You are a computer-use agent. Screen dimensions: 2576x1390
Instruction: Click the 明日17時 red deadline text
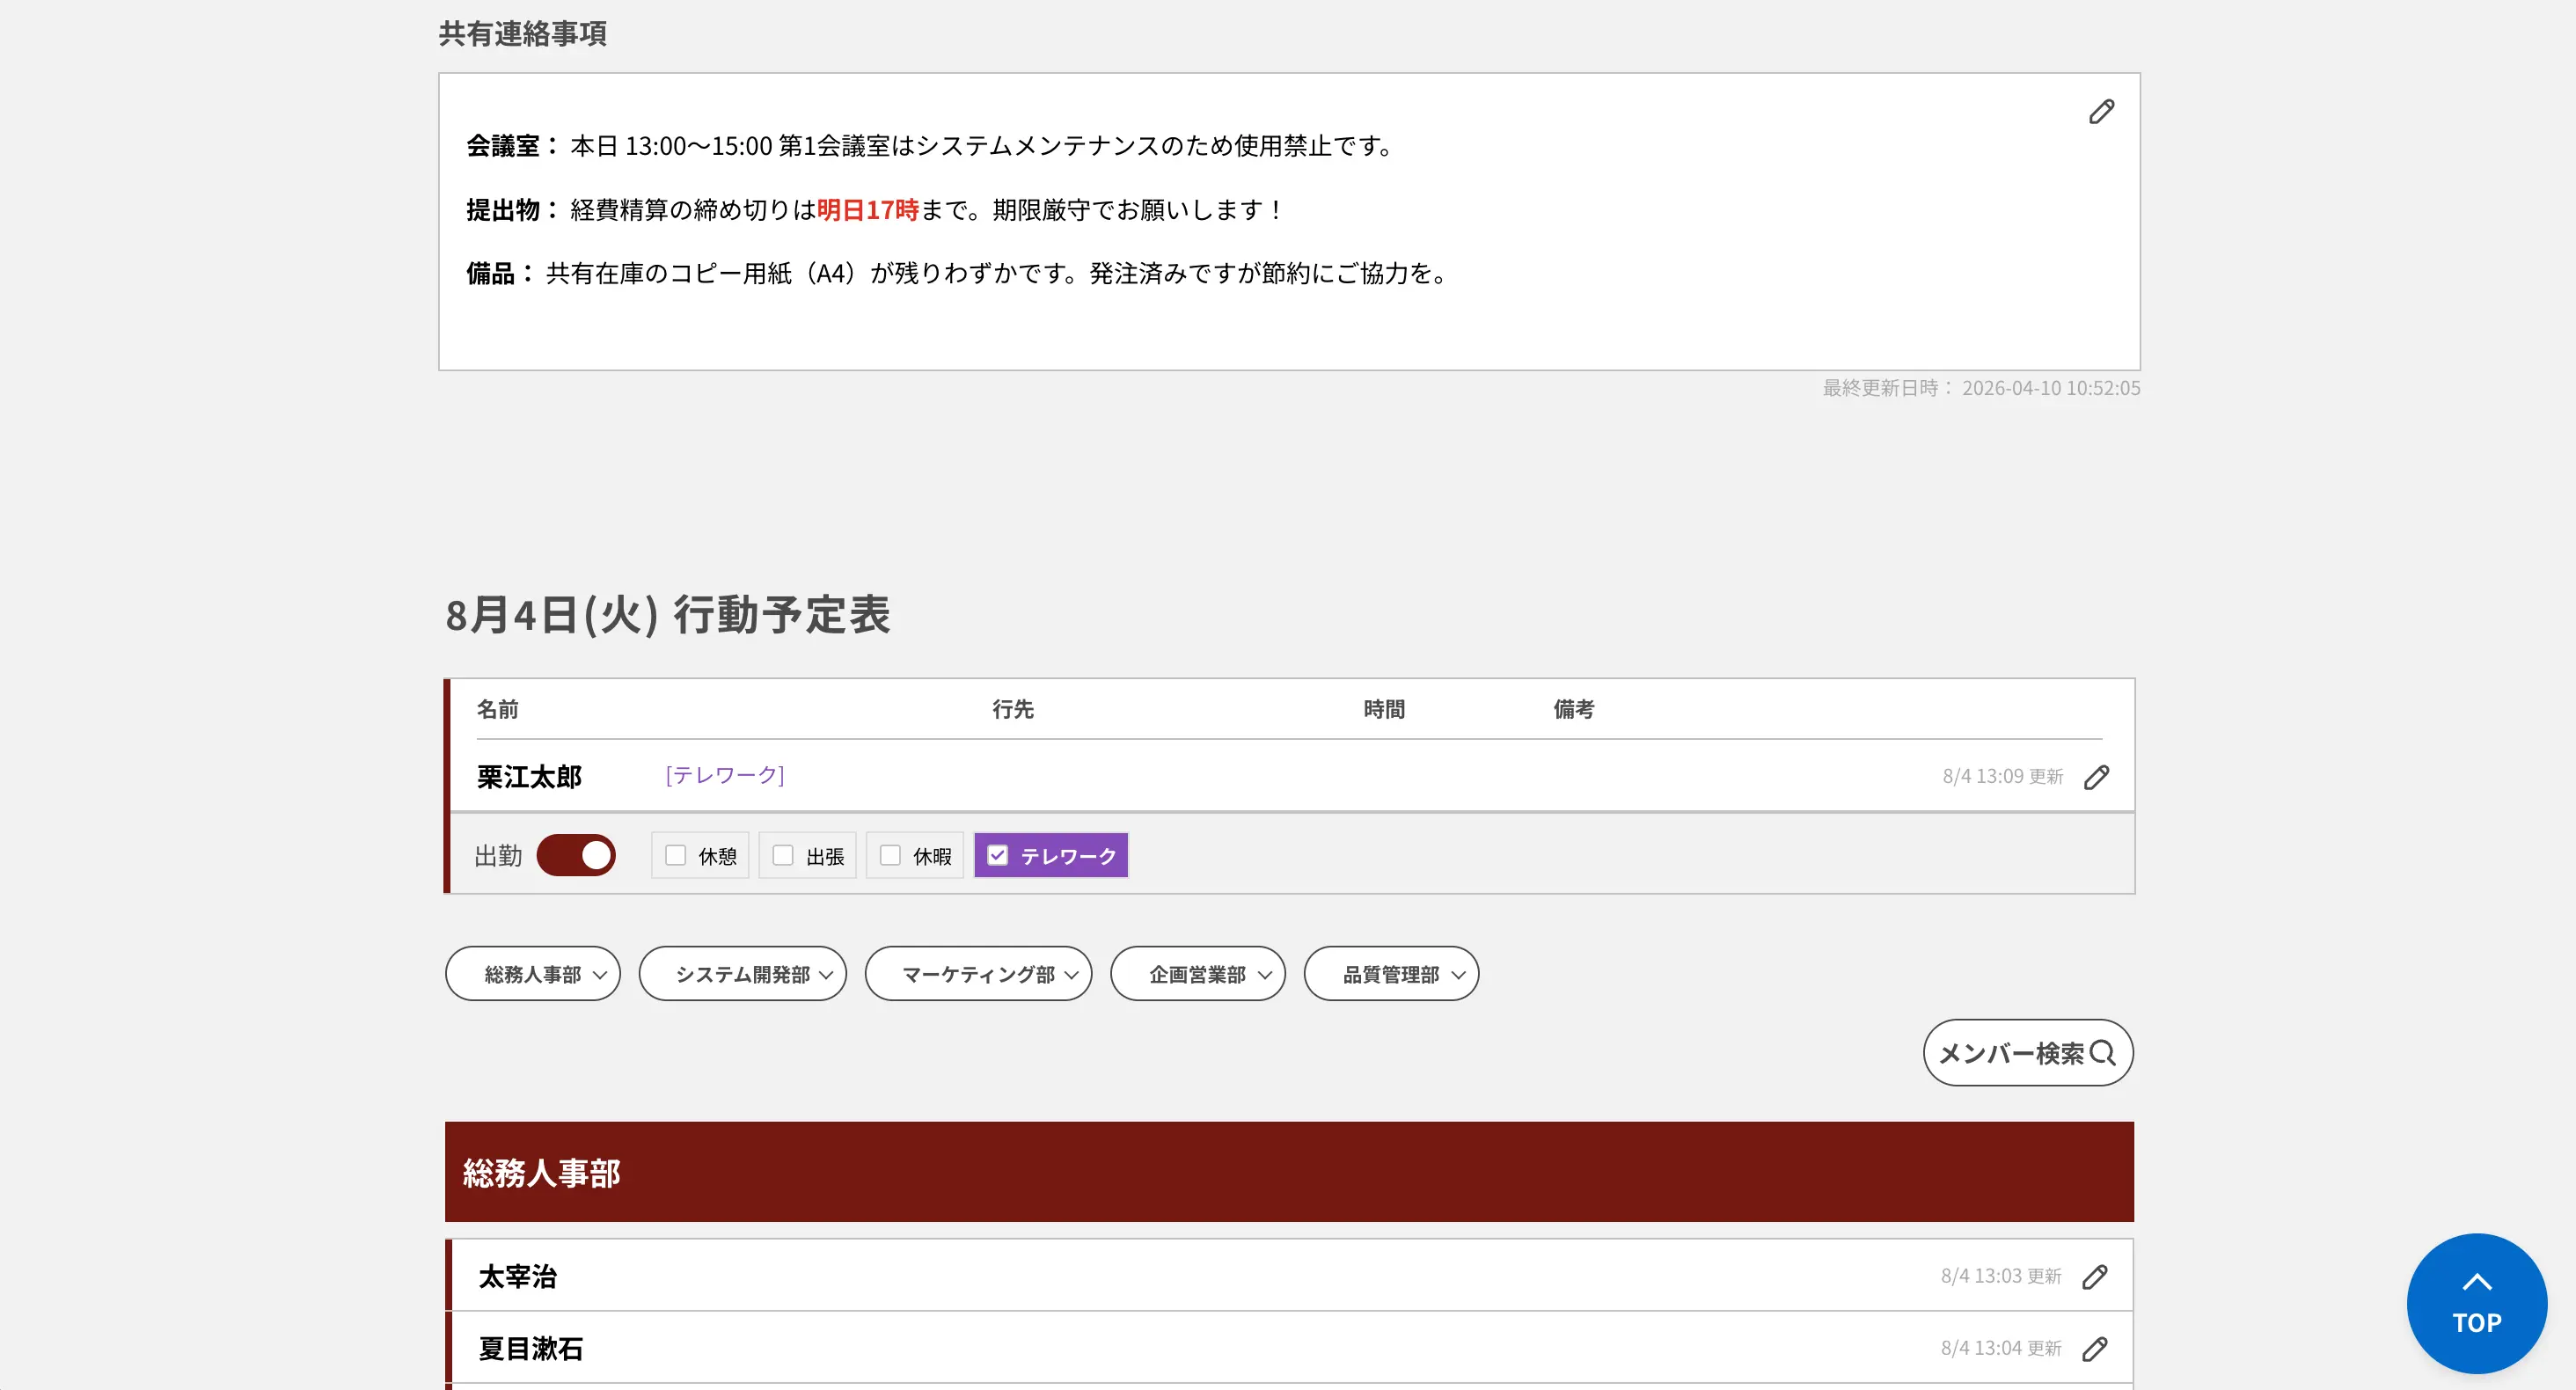coord(868,210)
